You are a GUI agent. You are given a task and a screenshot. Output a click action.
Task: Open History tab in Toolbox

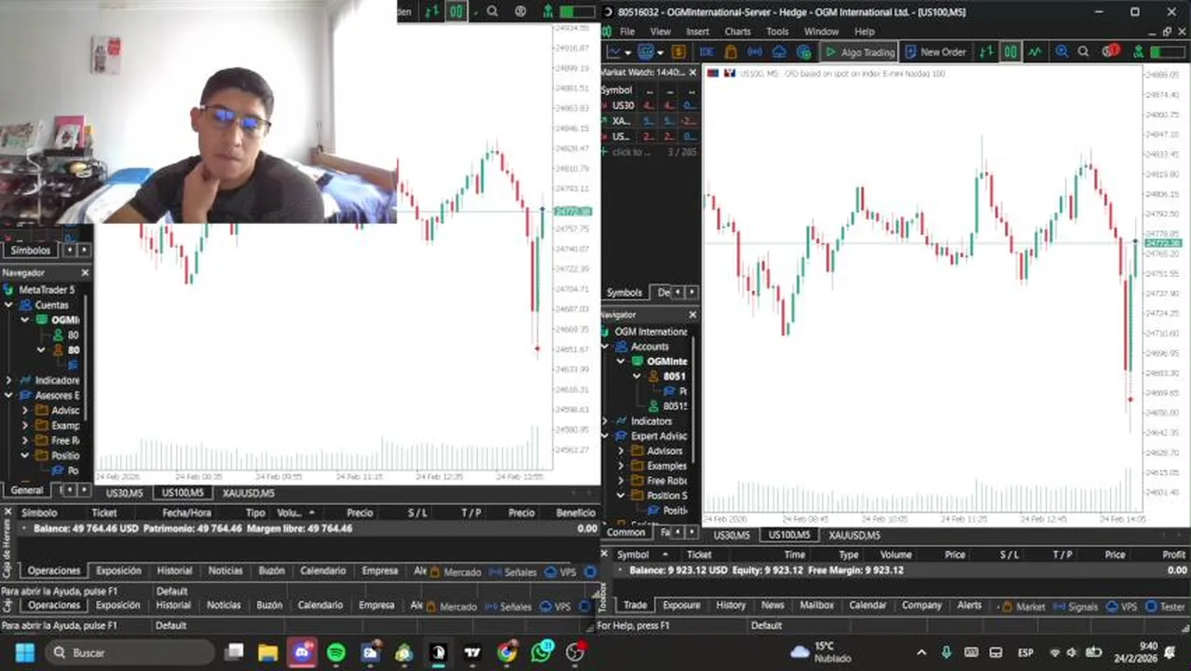point(731,606)
